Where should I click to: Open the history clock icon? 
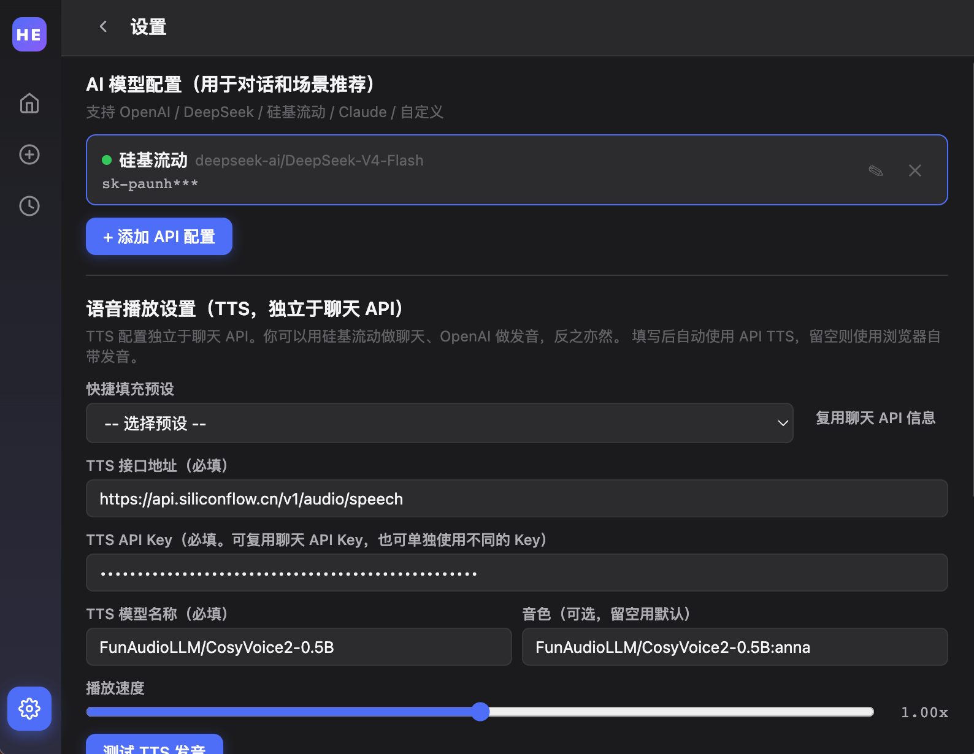click(29, 206)
